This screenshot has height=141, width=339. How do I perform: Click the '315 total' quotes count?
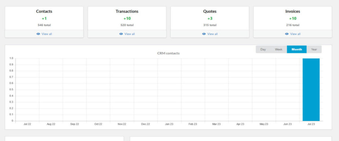pos(210,25)
